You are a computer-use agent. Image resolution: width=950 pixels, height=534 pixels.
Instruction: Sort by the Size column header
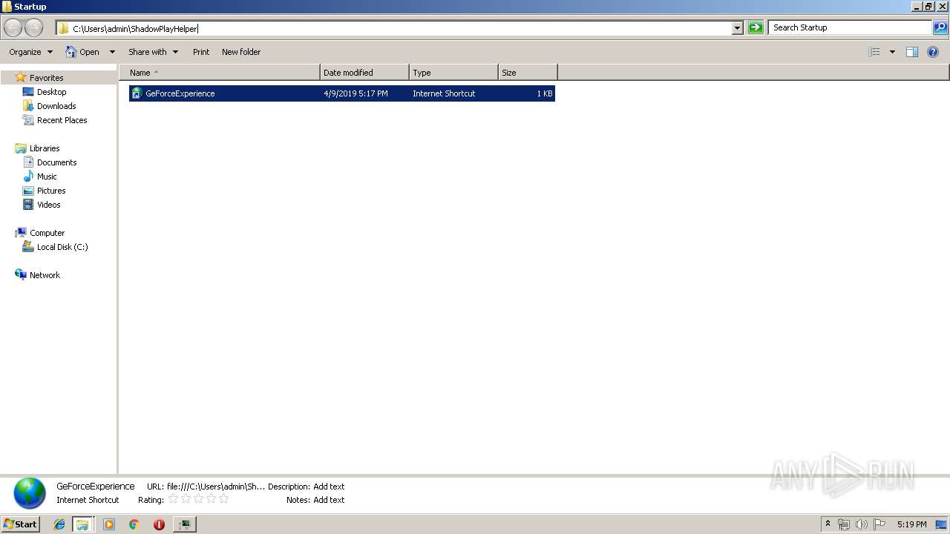[528, 73]
